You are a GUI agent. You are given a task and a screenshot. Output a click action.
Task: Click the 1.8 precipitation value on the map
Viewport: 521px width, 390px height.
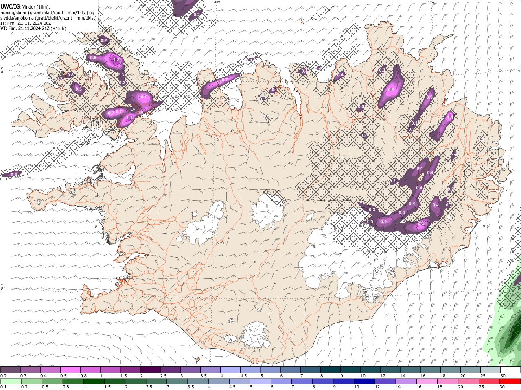click(x=116, y=60)
